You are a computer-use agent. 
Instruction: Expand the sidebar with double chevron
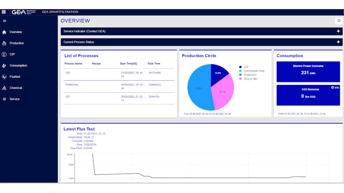point(4,21)
